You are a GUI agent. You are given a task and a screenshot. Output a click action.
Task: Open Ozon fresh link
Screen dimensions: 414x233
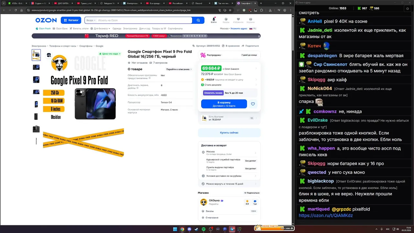pyautogui.click(x=43, y=28)
